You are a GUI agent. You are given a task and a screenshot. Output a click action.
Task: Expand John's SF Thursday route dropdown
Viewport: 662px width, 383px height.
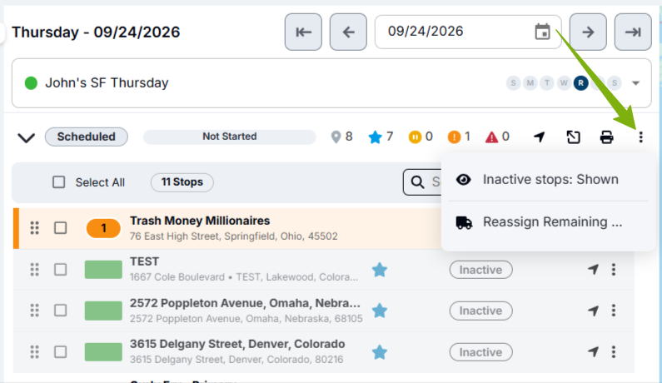point(636,83)
